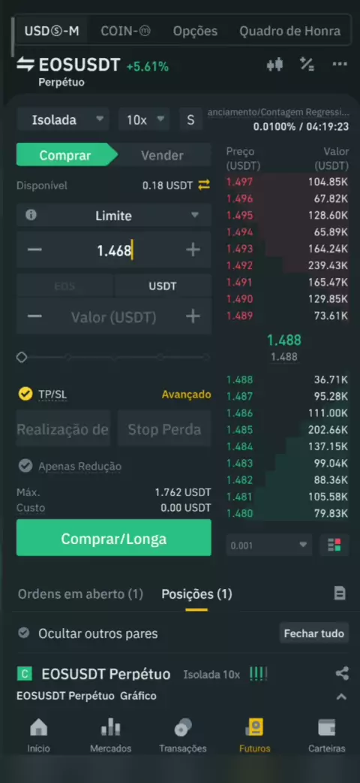This screenshot has width=360, height=783.
Task: Open the three-dot more options menu
Action: [340, 65]
